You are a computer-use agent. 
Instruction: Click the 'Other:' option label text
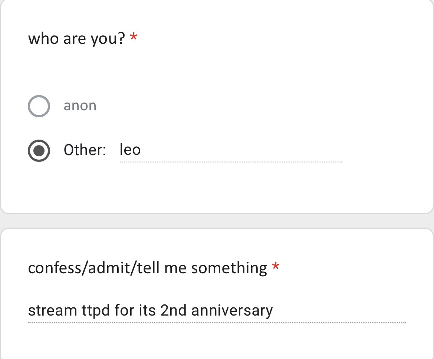pyautogui.click(x=85, y=150)
